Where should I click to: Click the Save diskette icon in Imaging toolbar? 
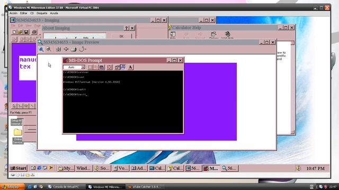tap(26, 32)
